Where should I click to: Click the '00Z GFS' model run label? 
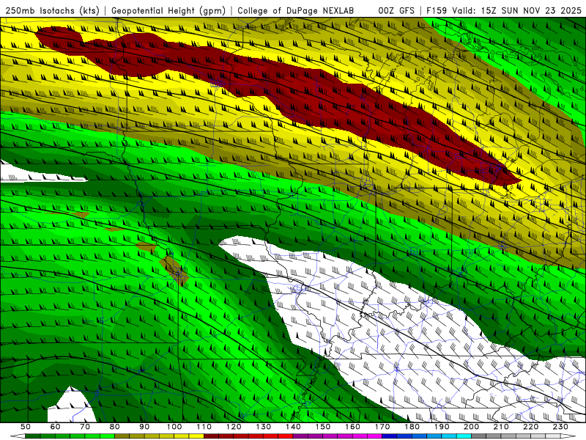(x=396, y=10)
